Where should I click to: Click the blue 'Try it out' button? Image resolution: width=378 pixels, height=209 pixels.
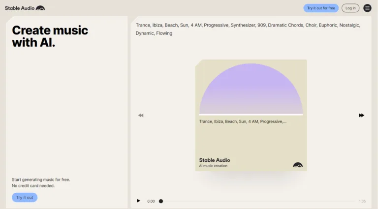tap(25, 197)
